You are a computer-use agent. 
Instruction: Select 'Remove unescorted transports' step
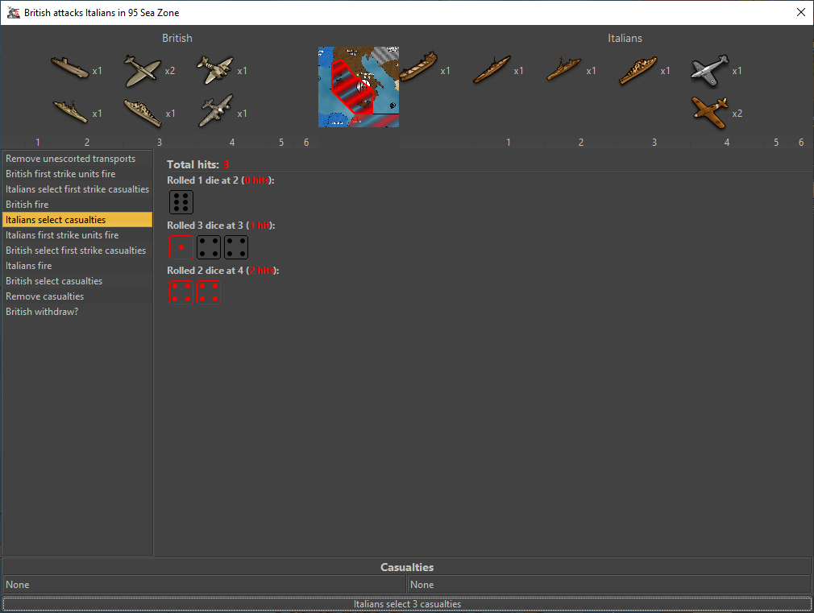(77, 159)
